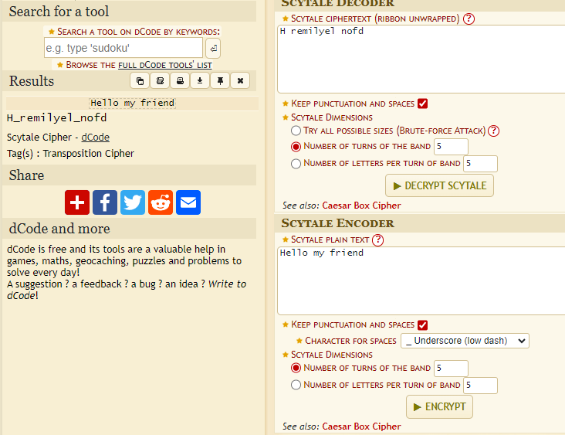The height and width of the screenshot is (435, 565).
Task: Share via the red plus icon
Action: coord(77,202)
